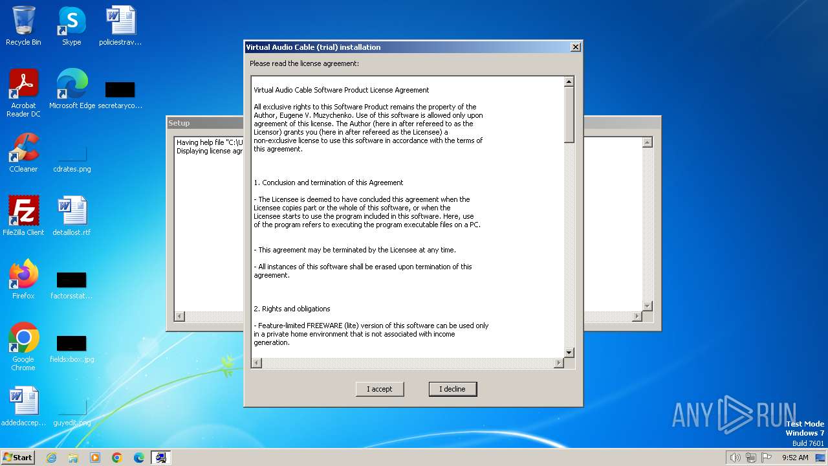This screenshot has height=466, width=828.
Task: Click 'Displaying license agr' line in Setup window
Action: coord(210,151)
